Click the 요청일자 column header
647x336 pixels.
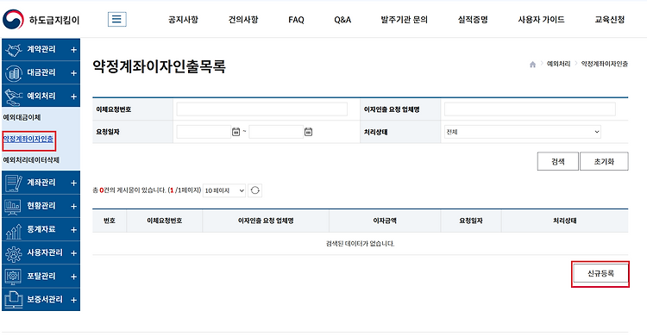coord(471,221)
